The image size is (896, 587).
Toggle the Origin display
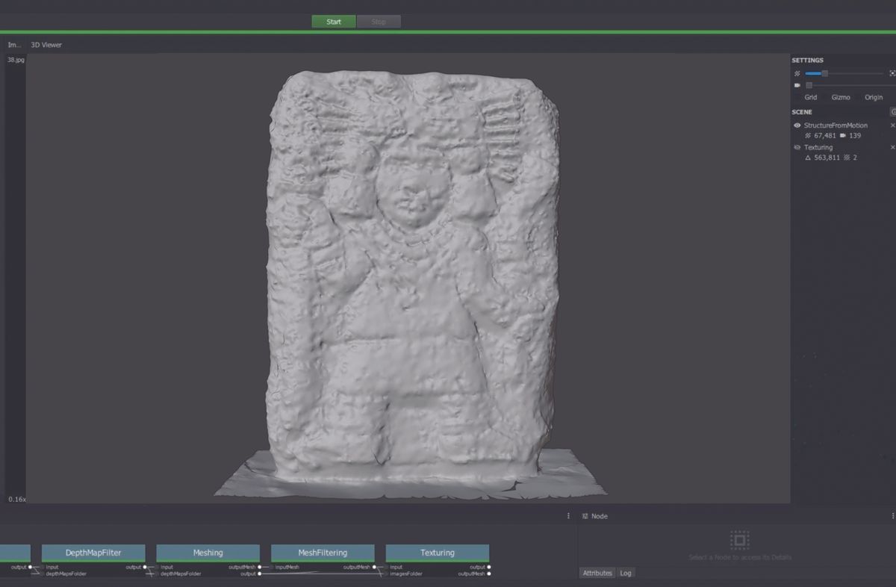coord(874,97)
